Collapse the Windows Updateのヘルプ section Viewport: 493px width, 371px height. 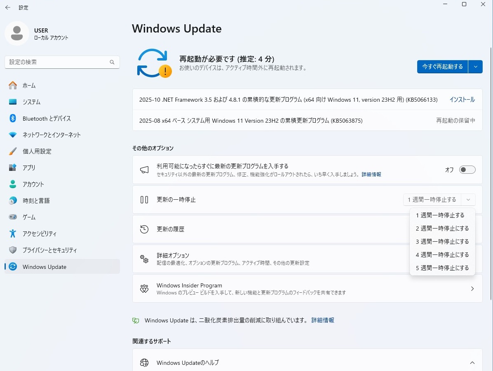pyautogui.click(x=472, y=363)
